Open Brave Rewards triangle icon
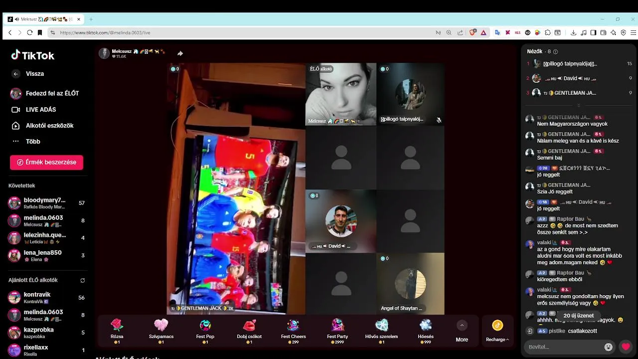Screen dimensions: 638x359 point(483,32)
